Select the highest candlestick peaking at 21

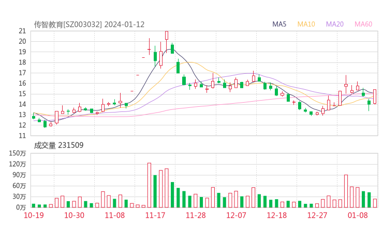[x=167, y=41]
